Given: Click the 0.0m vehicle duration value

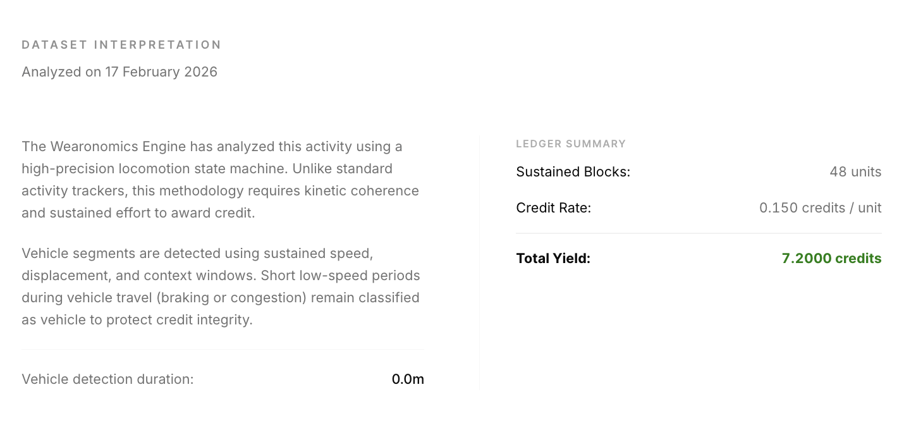Looking at the screenshot, I should coord(408,379).
